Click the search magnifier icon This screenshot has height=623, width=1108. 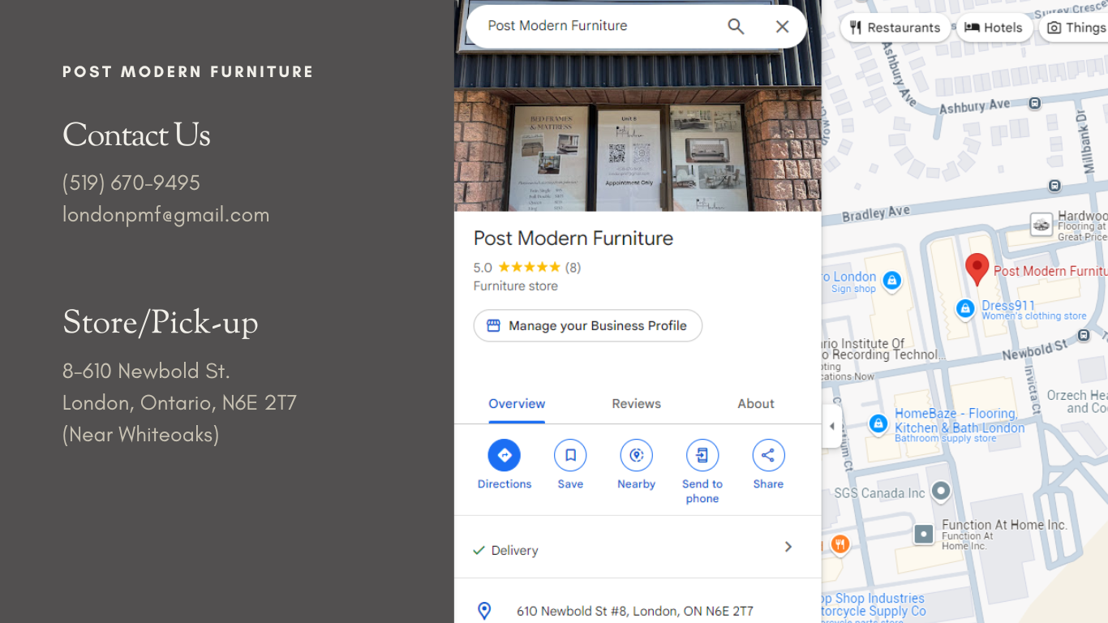click(x=736, y=26)
